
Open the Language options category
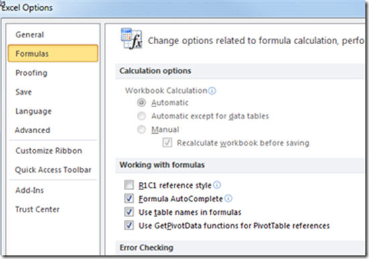pos(34,111)
